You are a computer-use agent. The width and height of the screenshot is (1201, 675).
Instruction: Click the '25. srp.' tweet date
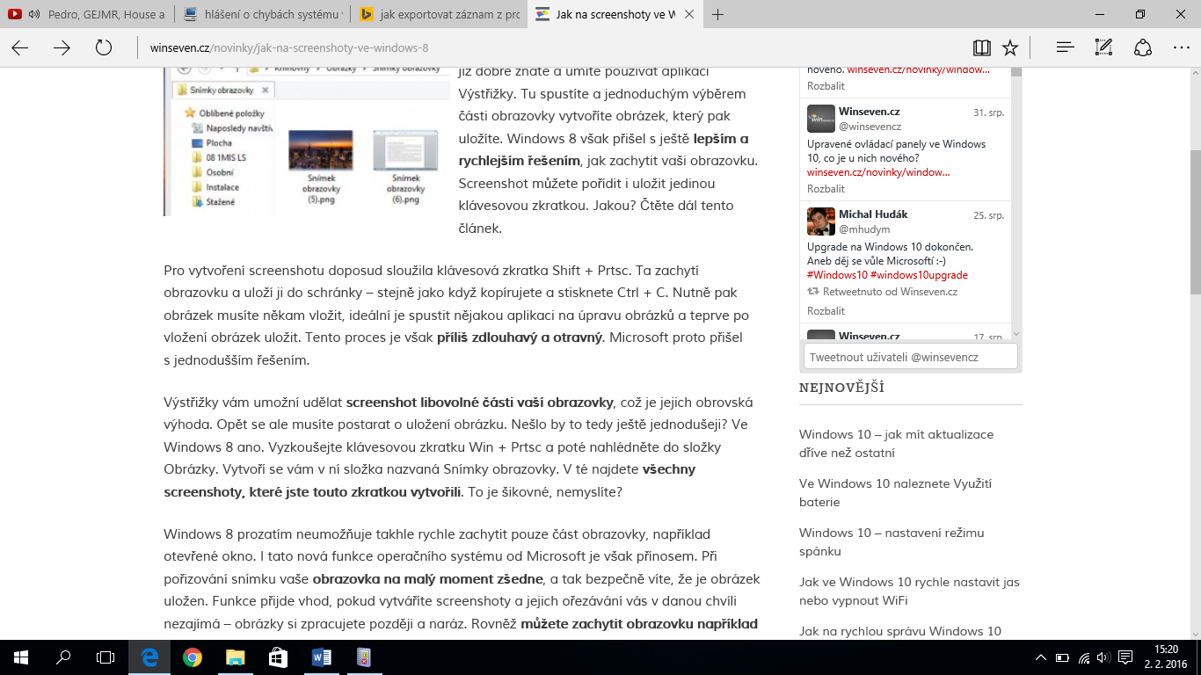coord(988,215)
